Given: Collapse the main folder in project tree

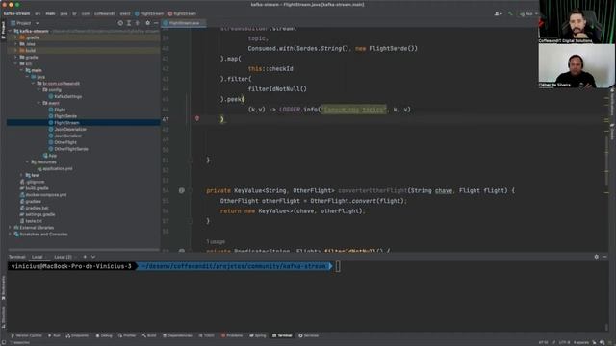Looking at the screenshot, I should 21,70.
